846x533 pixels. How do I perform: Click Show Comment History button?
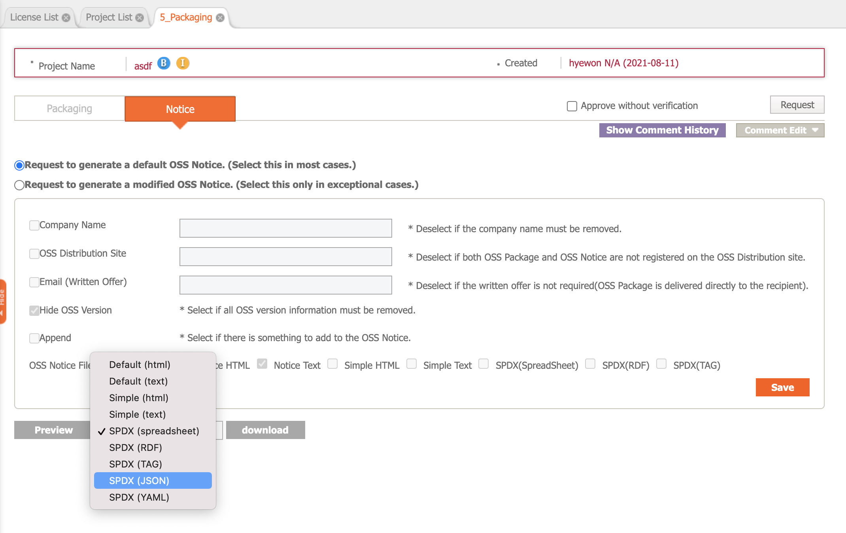click(662, 130)
